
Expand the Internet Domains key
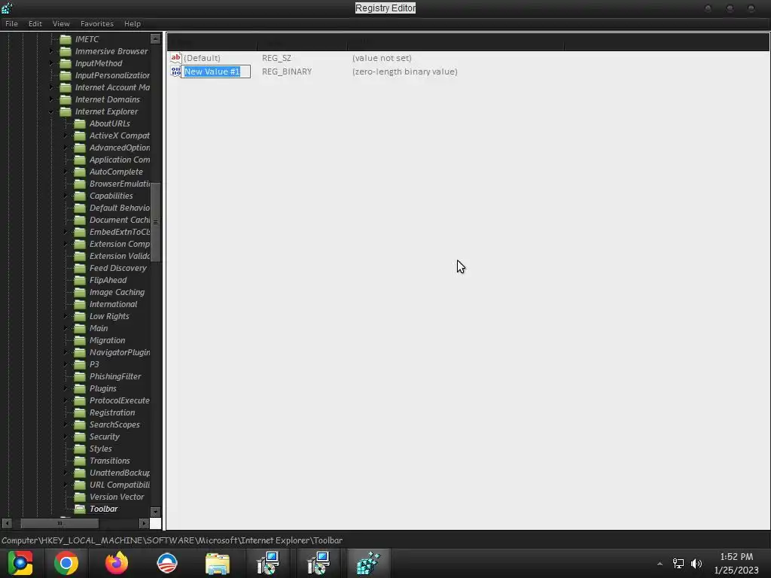click(x=52, y=99)
